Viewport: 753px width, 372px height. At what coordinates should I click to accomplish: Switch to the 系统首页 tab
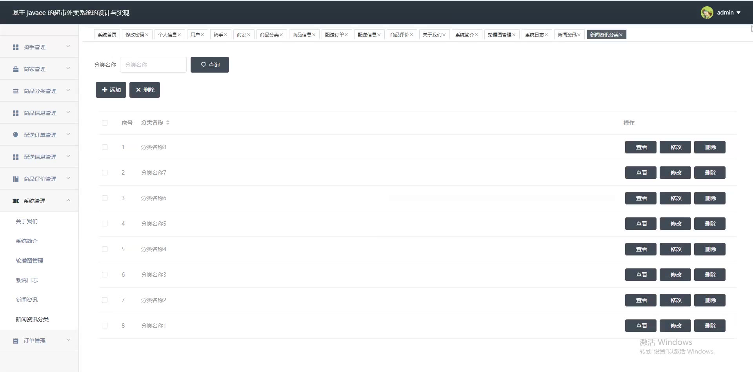(x=107, y=35)
